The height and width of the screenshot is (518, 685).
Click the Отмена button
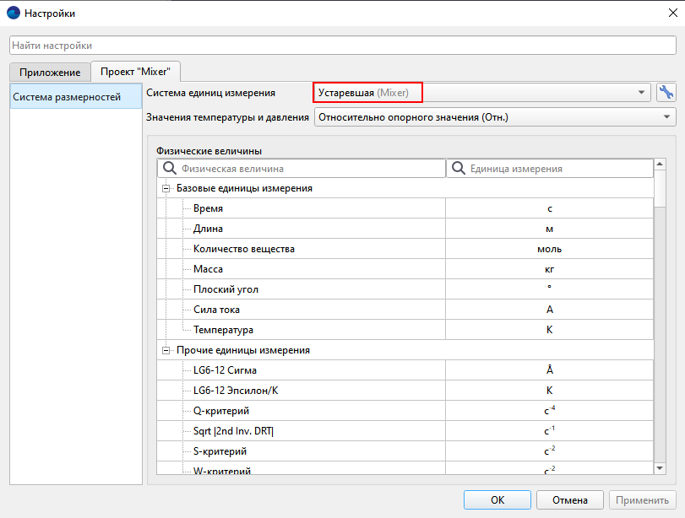tap(571, 499)
